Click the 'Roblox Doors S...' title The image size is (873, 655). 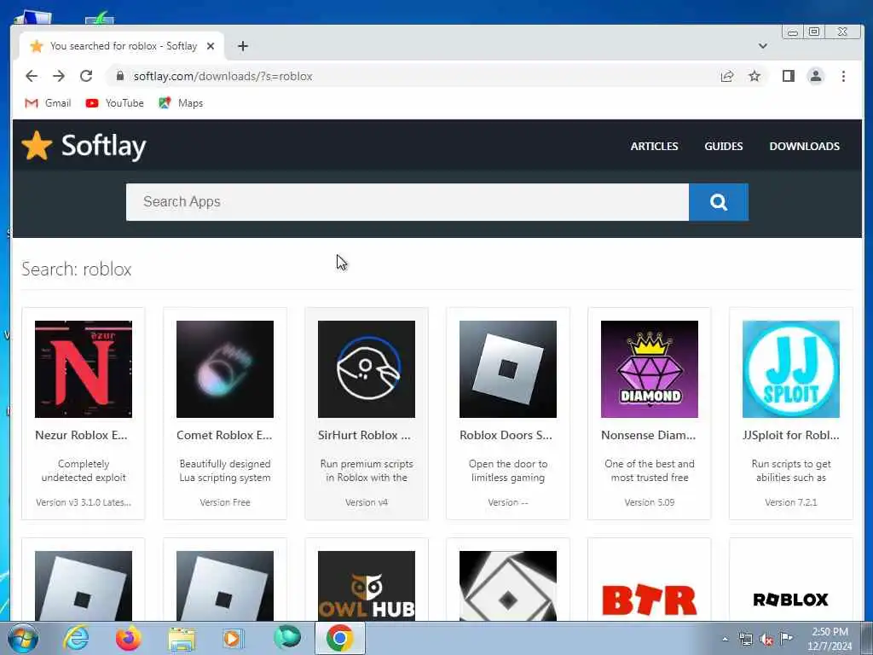(506, 435)
